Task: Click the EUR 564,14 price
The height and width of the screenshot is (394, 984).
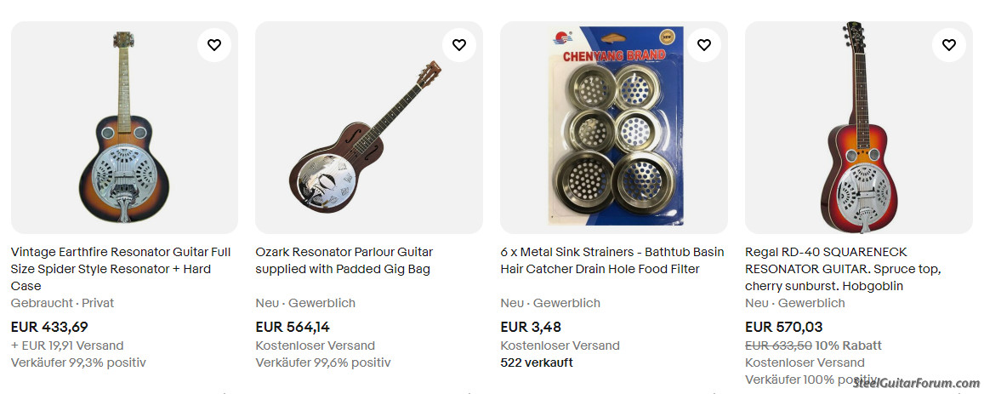Action: (293, 327)
